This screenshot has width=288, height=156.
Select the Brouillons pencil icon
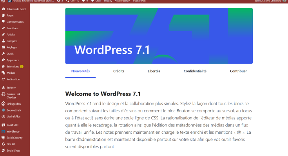coord(3,28)
